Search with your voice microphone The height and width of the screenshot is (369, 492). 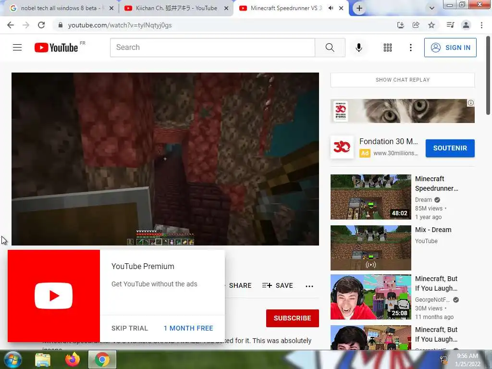358,48
